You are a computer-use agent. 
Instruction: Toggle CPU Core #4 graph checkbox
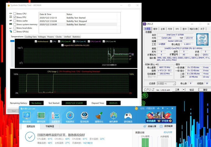coord(104,41)
